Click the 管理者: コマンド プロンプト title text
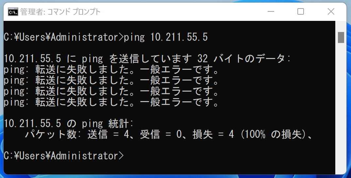351x178 pixels. (x=60, y=12)
